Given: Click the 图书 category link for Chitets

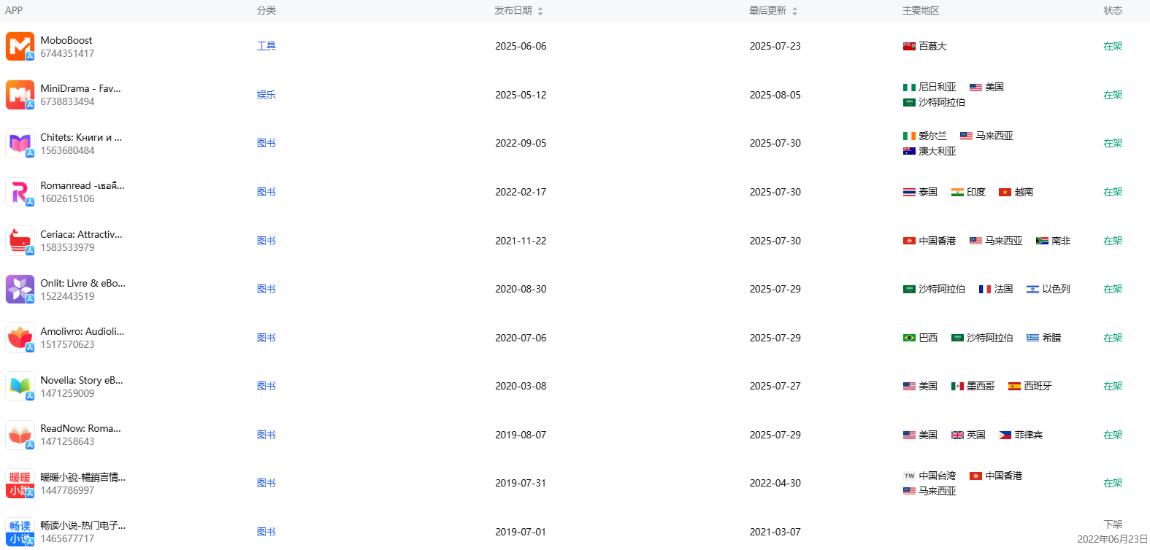Looking at the screenshot, I should (266, 143).
